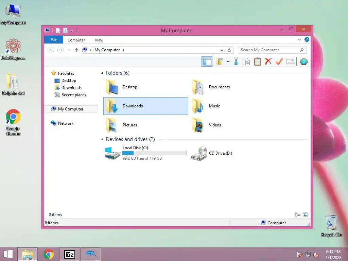This screenshot has height=261, width=348.
Task: Click the blue Help question mark icon
Action: (307, 39)
